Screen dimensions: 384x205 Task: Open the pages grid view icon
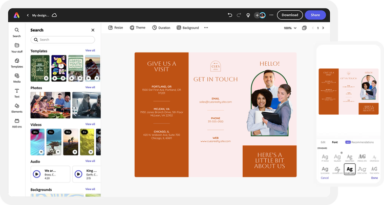point(304,28)
